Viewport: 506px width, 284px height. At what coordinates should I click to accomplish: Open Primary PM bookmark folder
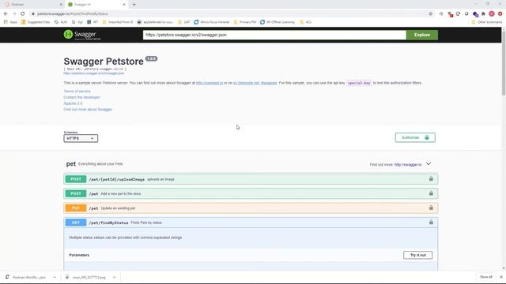click(244, 22)
